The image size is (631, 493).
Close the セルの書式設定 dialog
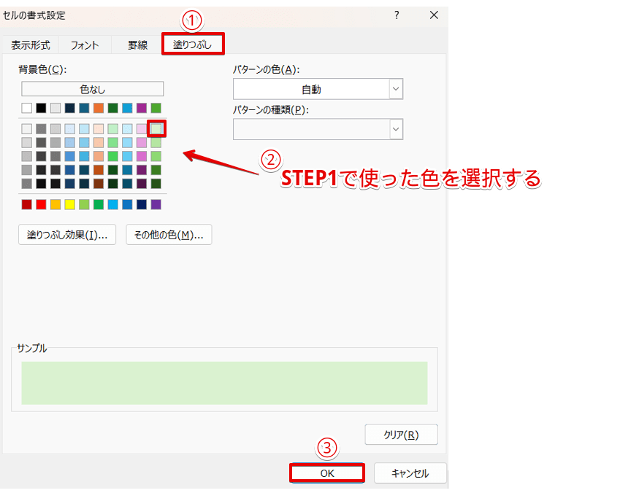(434, 15)
